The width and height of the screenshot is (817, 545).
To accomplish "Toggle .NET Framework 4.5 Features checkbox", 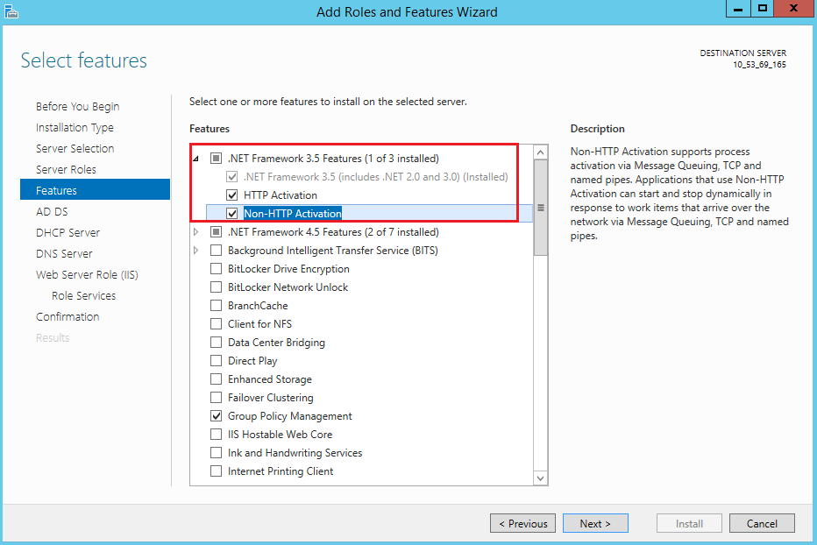I will [x=216, y=232].
